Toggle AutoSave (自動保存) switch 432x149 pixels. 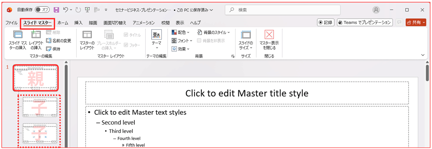tap(43, 10)
